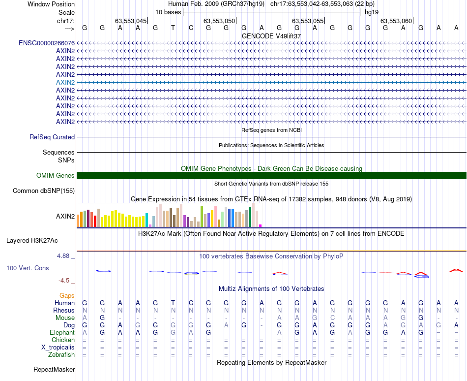This screenshot has width=467, height=381.
Task: Click the rightmost red A conservation logo
Action: pyautogui.click(x=456, y=270)
